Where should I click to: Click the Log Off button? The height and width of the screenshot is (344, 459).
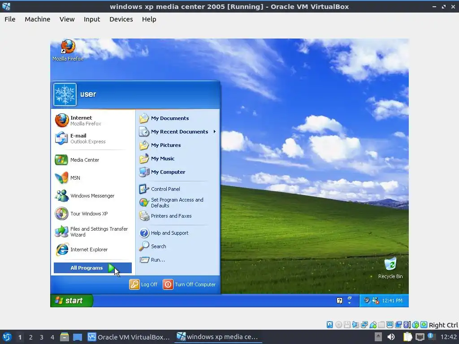pos(143,284)
